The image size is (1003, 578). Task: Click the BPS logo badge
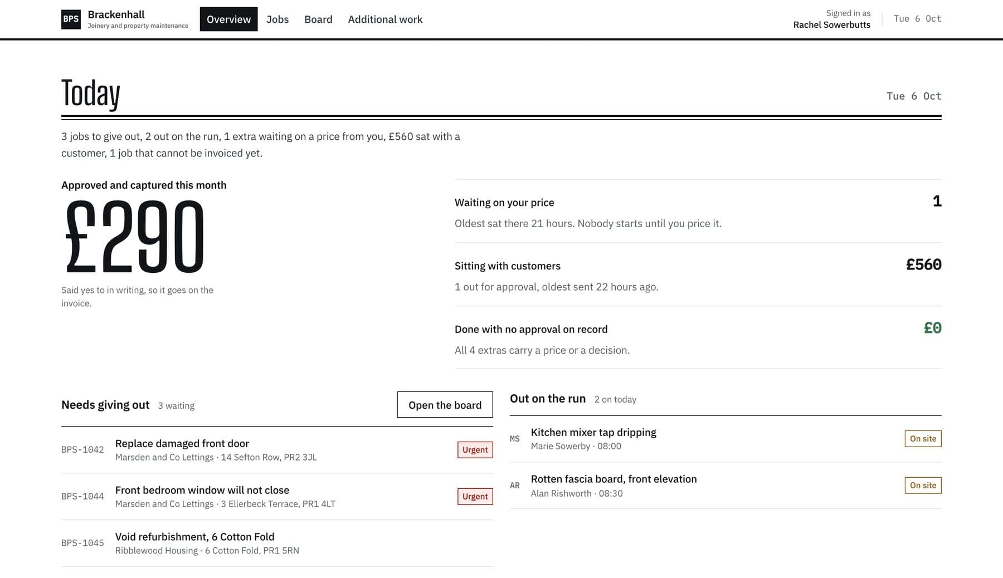click(x=71, y=19)
